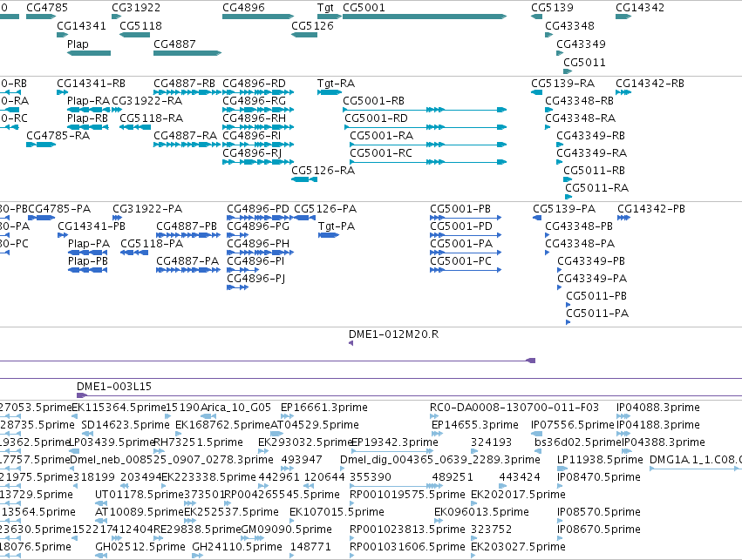Click protein label CG4887-PB
The width and height of the screenshot is (742, 560).
click(x=187, y=226)
